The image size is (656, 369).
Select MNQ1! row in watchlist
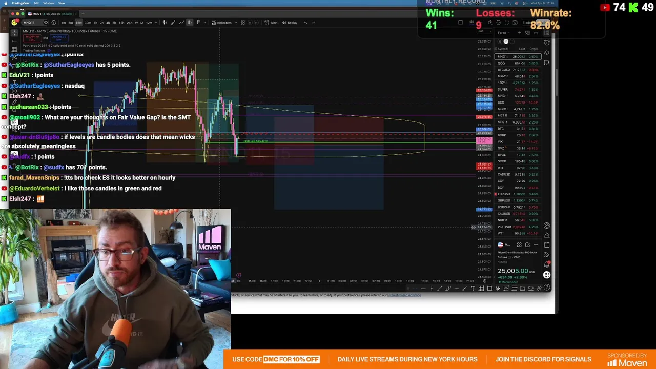click(518, 56)
